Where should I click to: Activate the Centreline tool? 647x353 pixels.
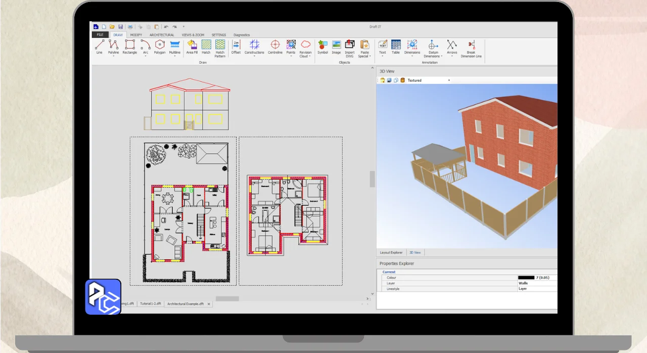[275, 46]
